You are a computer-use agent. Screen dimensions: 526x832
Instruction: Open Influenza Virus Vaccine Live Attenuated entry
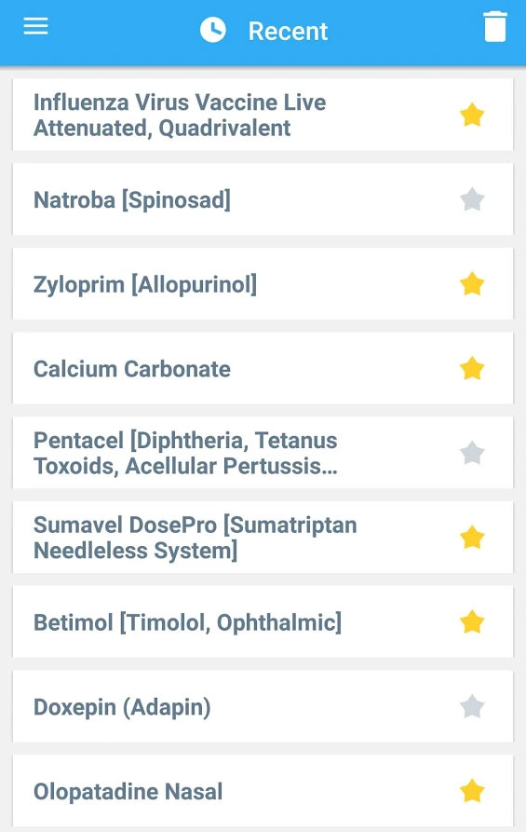[263, 115]
